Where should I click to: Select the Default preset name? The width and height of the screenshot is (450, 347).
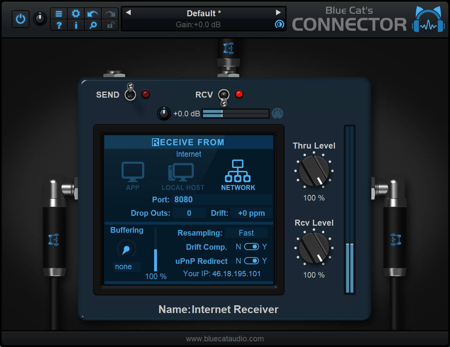pos(203,13)
